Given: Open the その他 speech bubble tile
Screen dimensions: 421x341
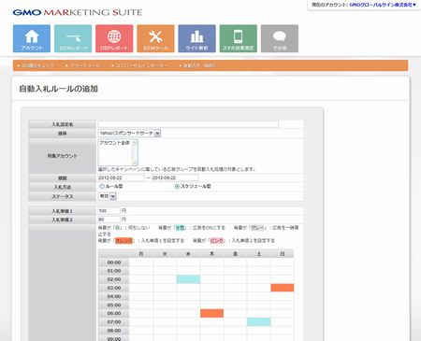Looking at the screenshot, I should coord(280,38).
